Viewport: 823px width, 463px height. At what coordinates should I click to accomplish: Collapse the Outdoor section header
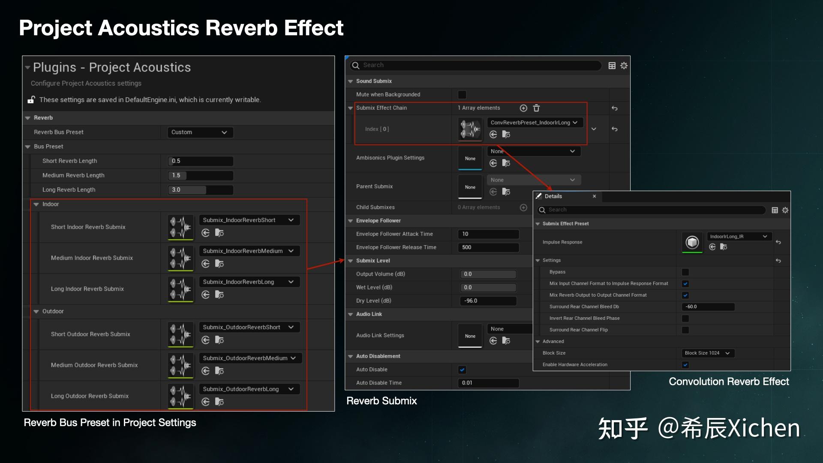[36, 312]
